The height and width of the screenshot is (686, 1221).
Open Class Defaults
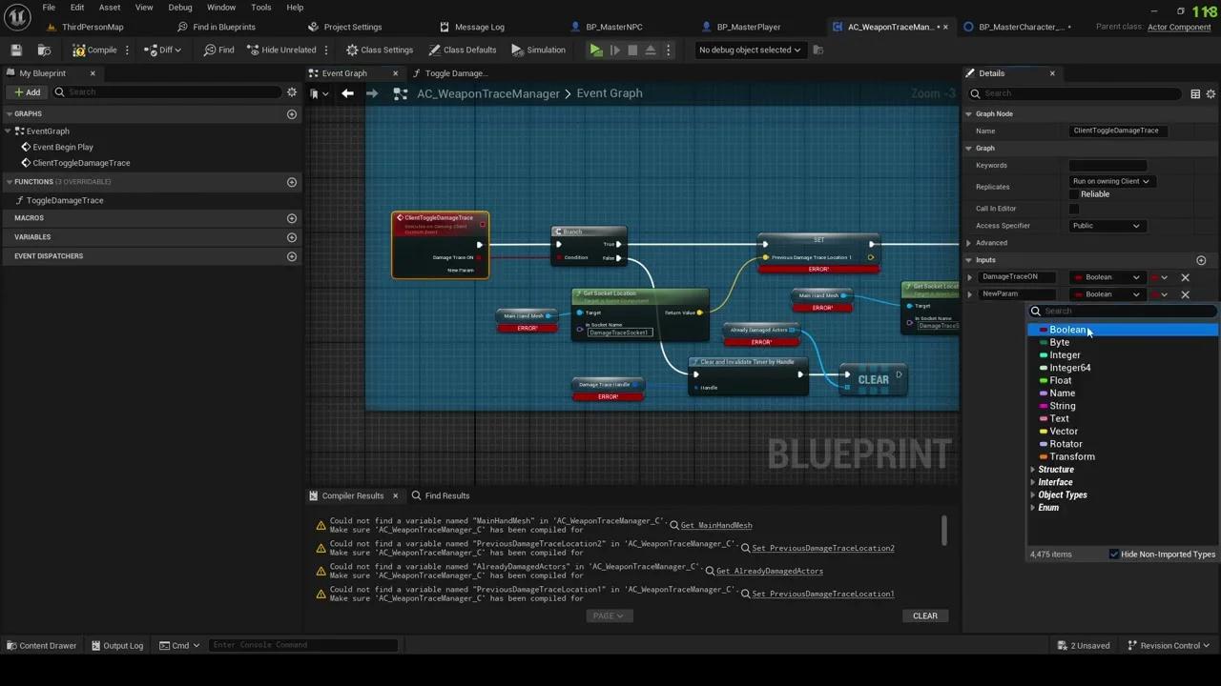(x=464, y=50)
